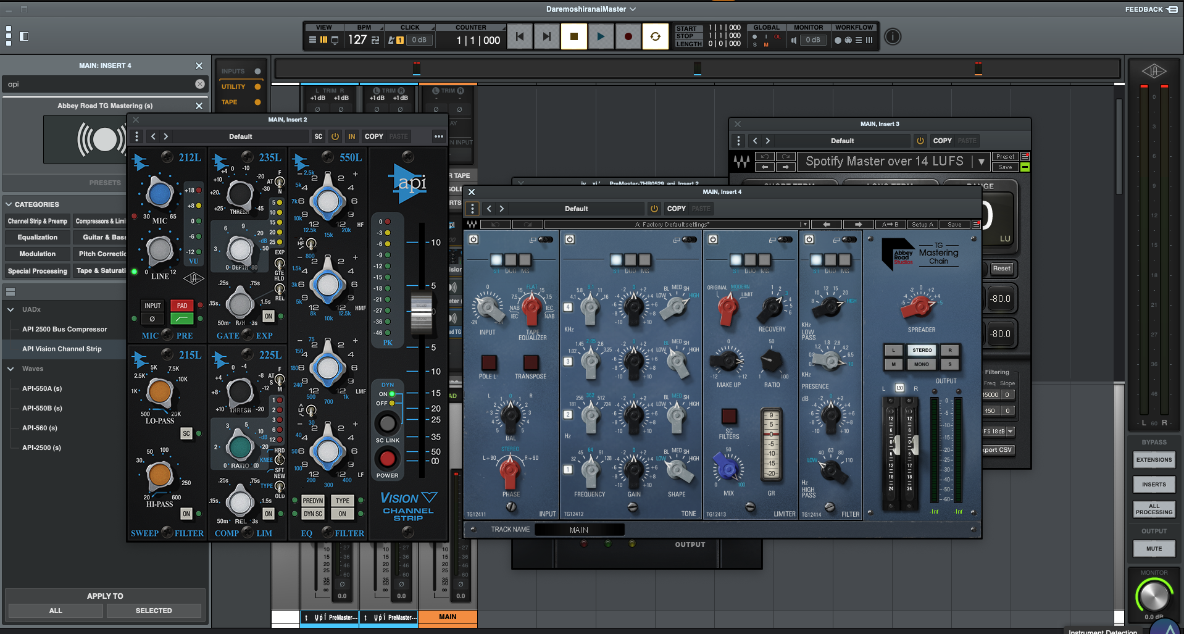Jump to start with the rewind button
Screen dimensions: 1184x634
click(x=520, y=37)
